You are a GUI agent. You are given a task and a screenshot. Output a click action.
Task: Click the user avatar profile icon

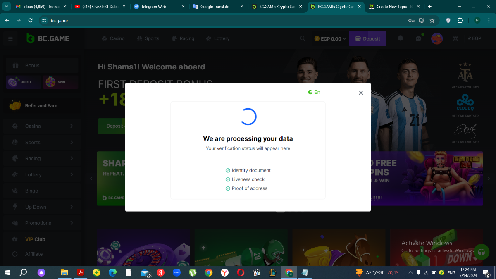tap(436, 38)
